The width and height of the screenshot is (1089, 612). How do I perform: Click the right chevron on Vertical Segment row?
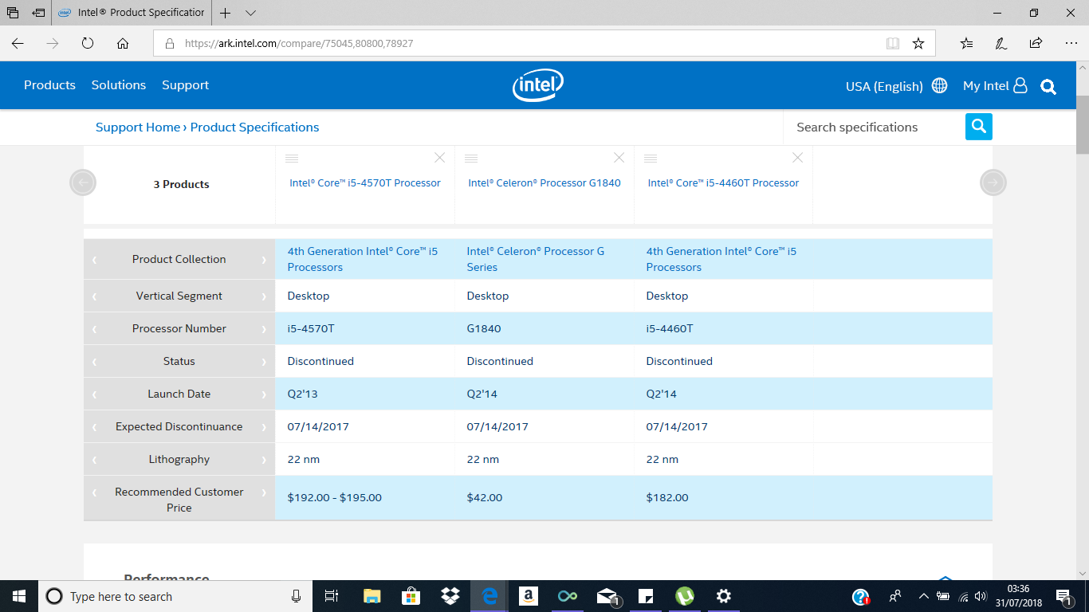tap(264, 296)
